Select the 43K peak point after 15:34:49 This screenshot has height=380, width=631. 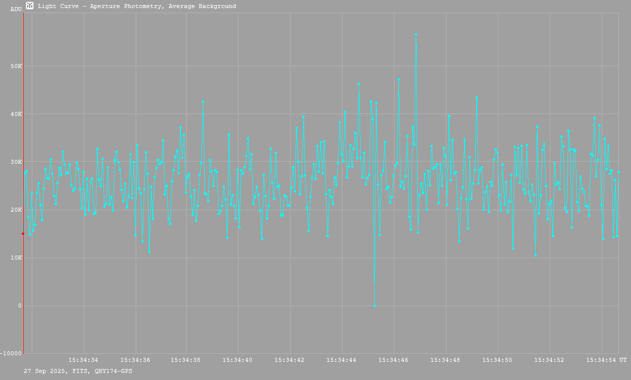(x=476, y=97)
